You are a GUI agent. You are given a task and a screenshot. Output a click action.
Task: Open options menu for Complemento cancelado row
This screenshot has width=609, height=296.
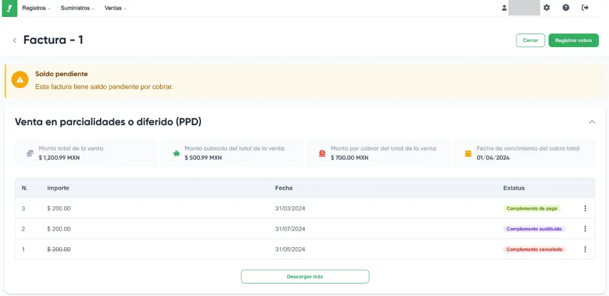pos(585,249)
